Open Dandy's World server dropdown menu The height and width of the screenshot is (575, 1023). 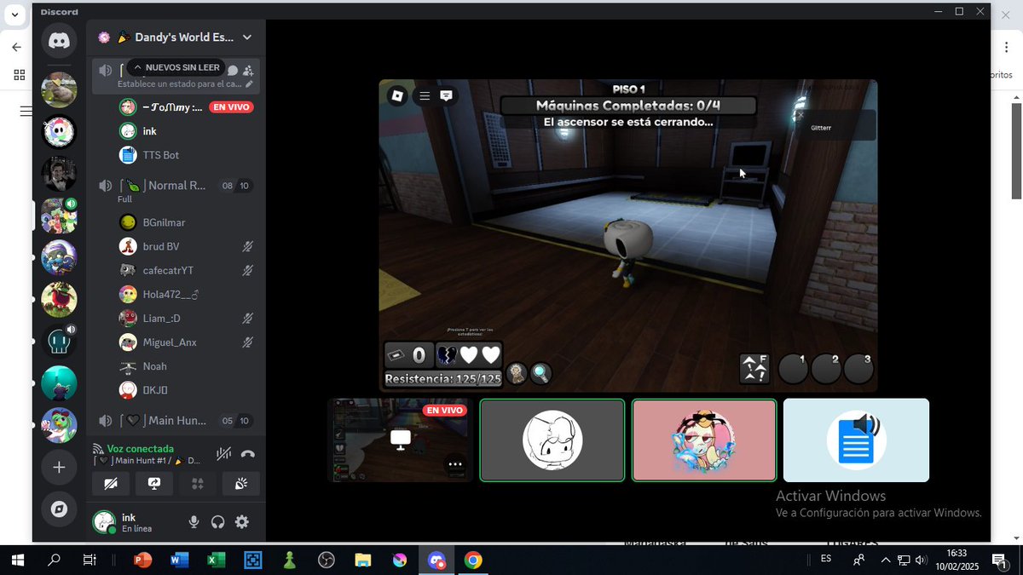click(x=247, y=37)
